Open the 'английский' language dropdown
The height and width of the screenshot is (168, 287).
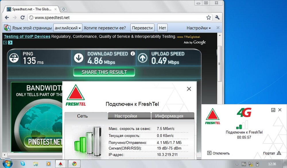point(68,28)
